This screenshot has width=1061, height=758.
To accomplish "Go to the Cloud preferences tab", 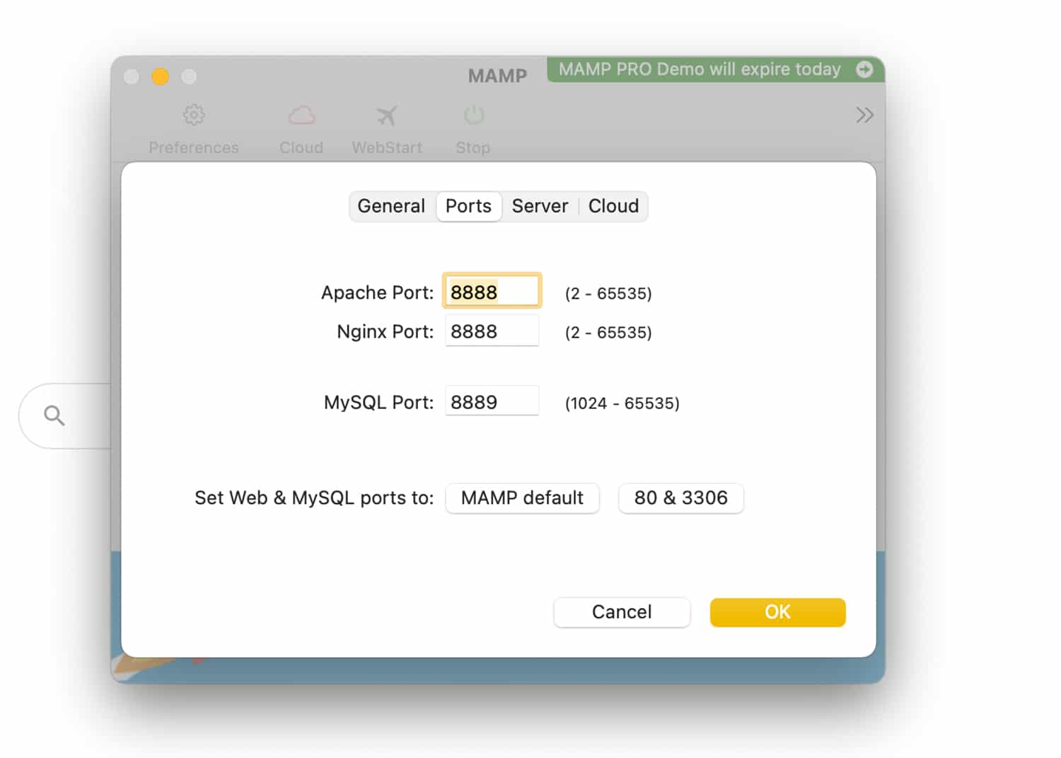I will click(613, 206).
